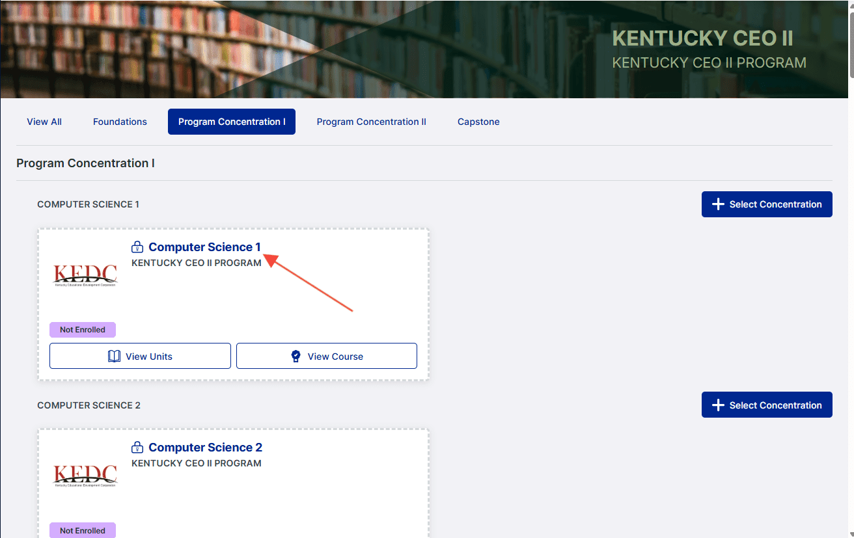
Task: Click plus icon for Computer Science 2 concentration
Action: coord(718,405)
